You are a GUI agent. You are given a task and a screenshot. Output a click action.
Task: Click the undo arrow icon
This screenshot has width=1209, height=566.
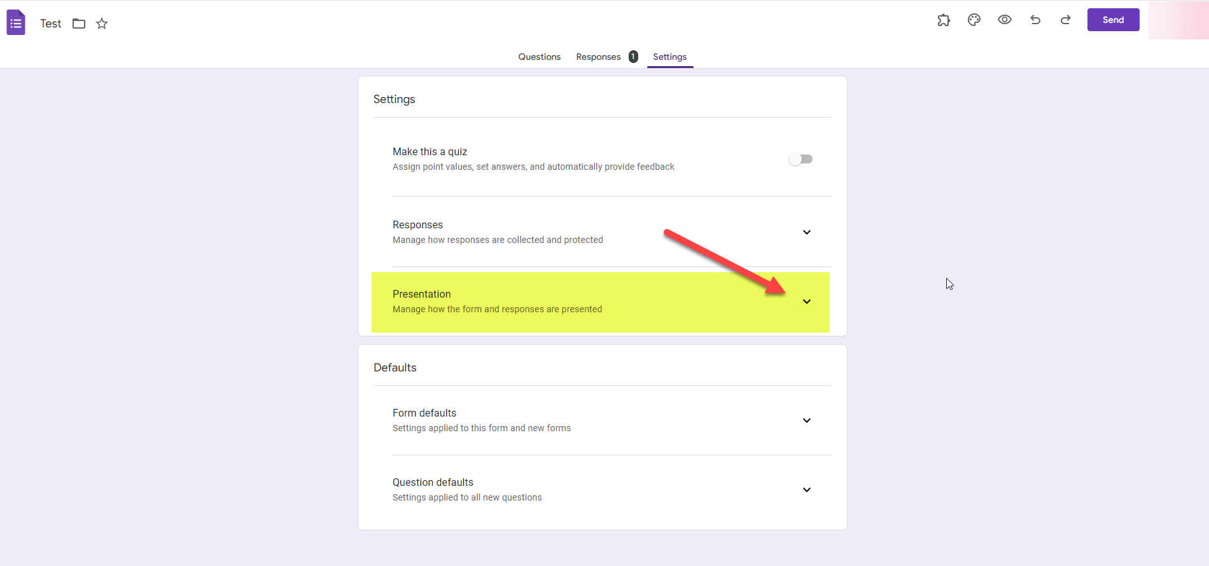click(x=1035, y=20)
